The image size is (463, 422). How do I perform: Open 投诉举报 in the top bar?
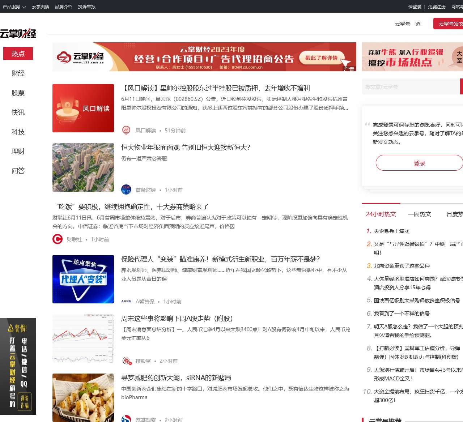point(87,7)
